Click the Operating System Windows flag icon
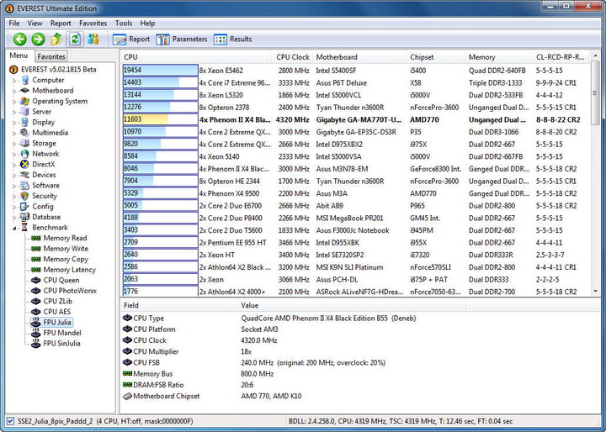The width and height of the screenshot is (606, 432). 25,101
